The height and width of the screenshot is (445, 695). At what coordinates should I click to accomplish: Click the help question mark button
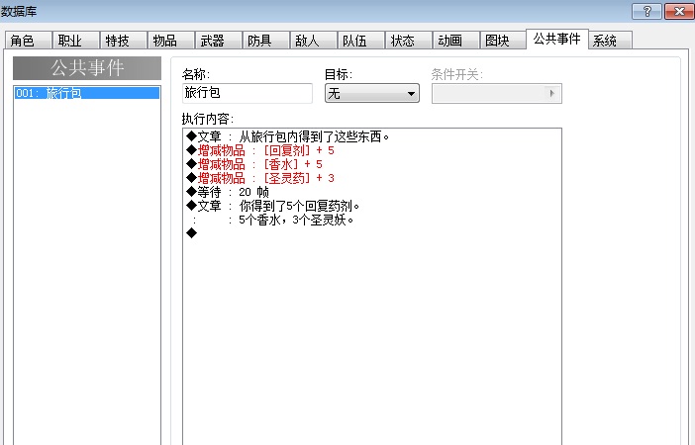coord(646,12)
